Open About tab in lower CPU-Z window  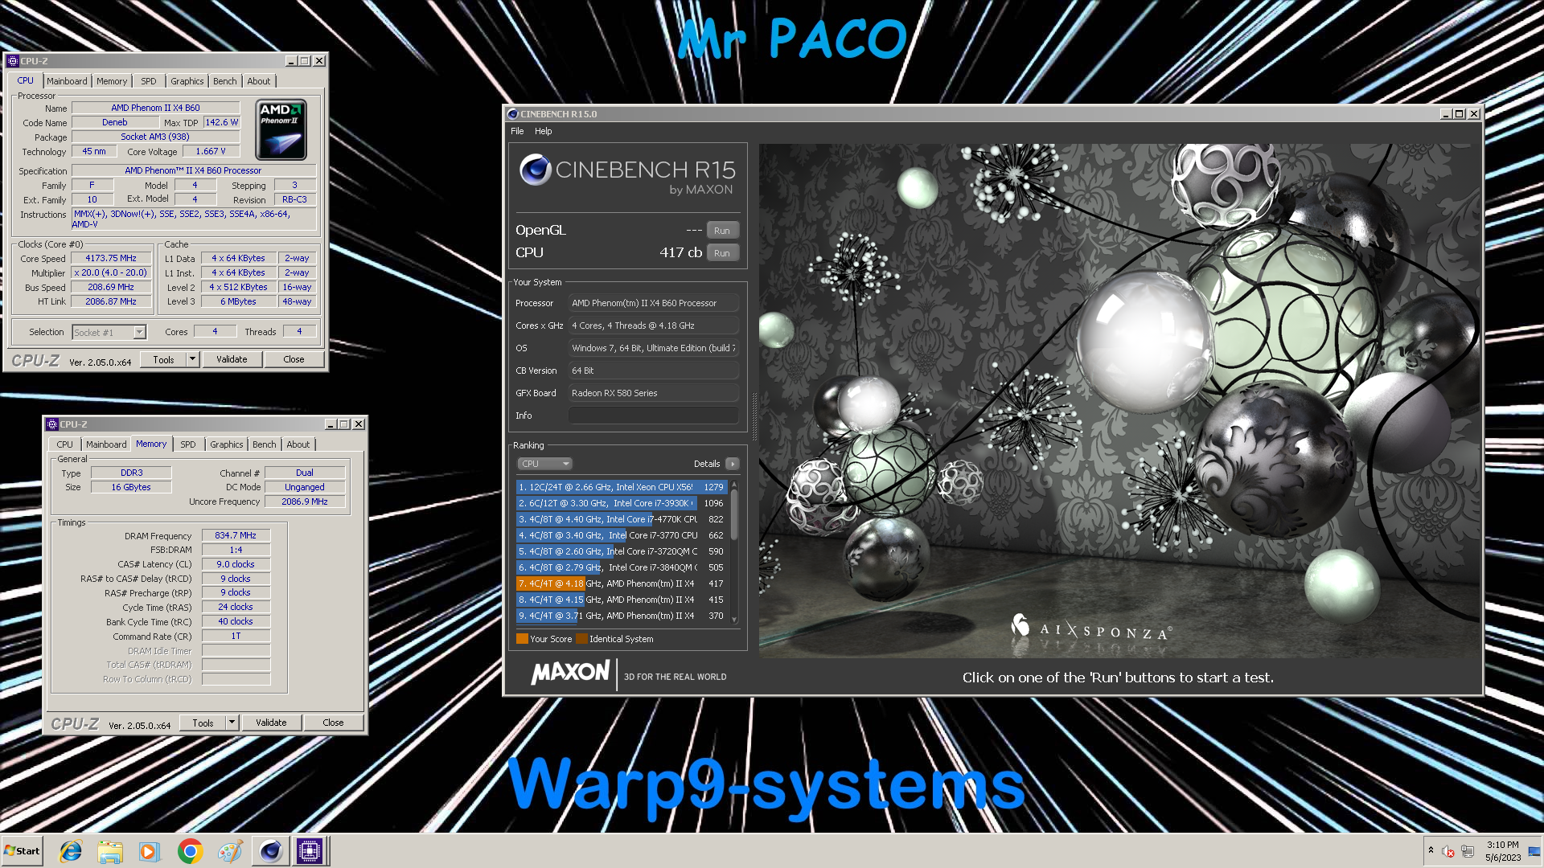tap(298, 444)
